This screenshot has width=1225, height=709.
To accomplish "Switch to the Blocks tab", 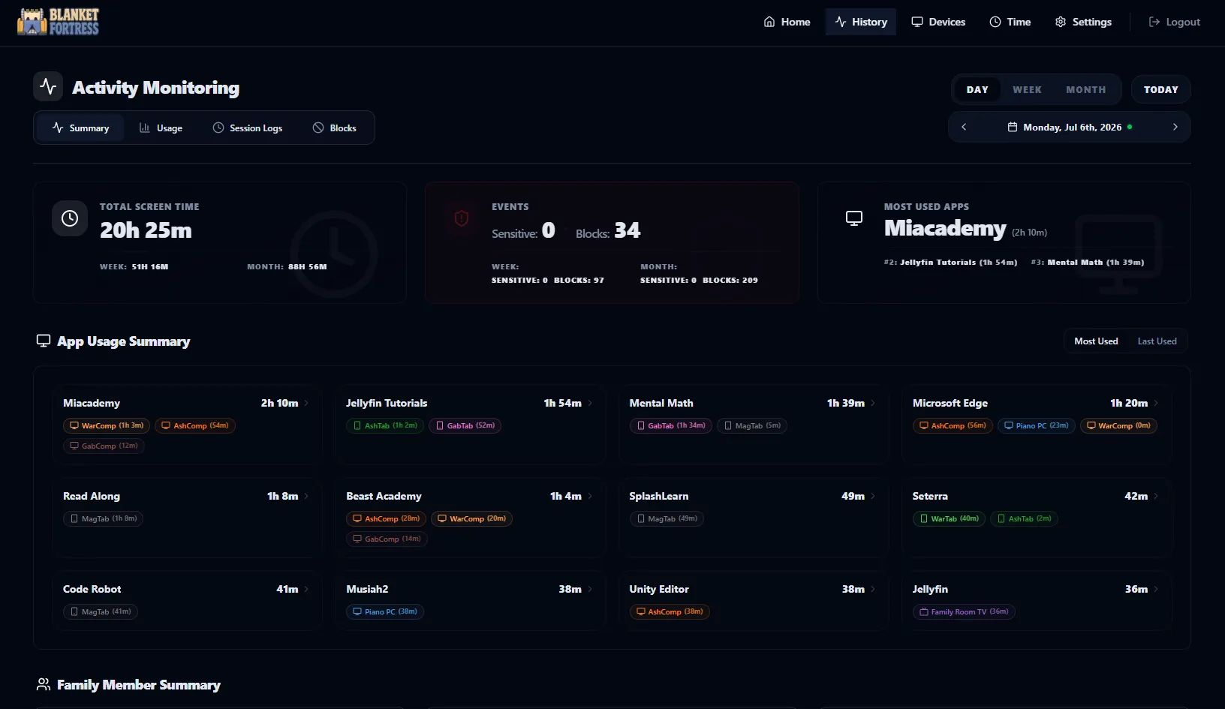I will [x=335, y=128].
